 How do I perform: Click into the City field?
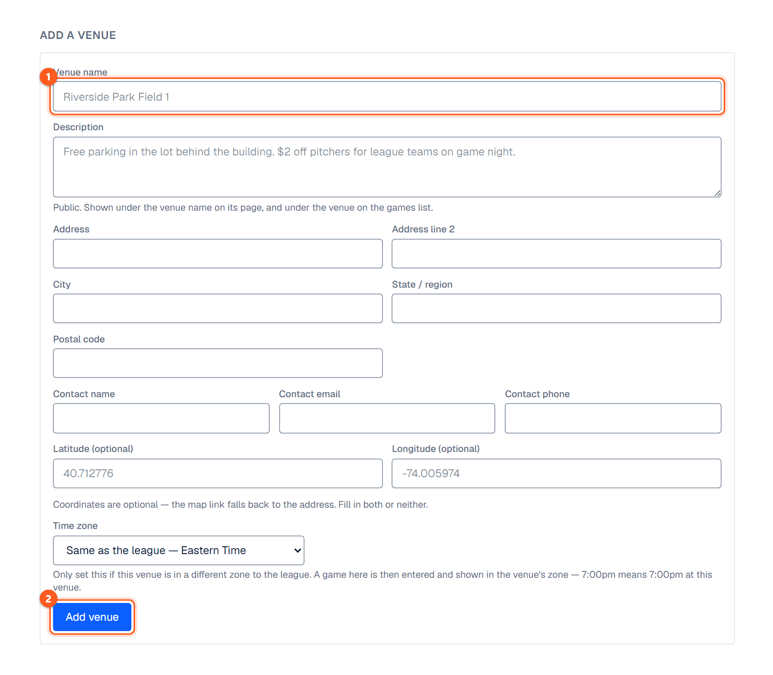218,308
